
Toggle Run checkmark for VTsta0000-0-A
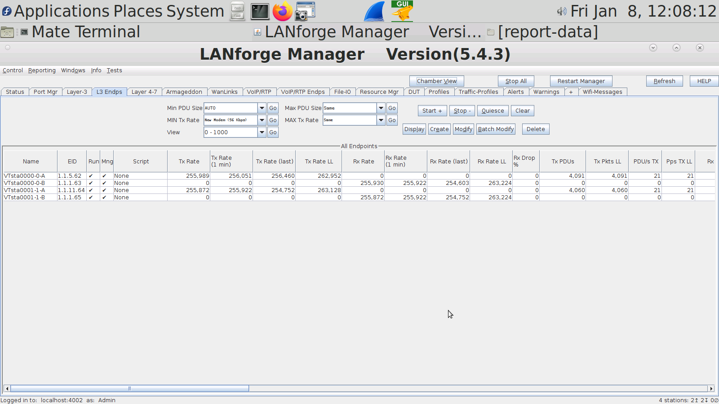(91, 176)
